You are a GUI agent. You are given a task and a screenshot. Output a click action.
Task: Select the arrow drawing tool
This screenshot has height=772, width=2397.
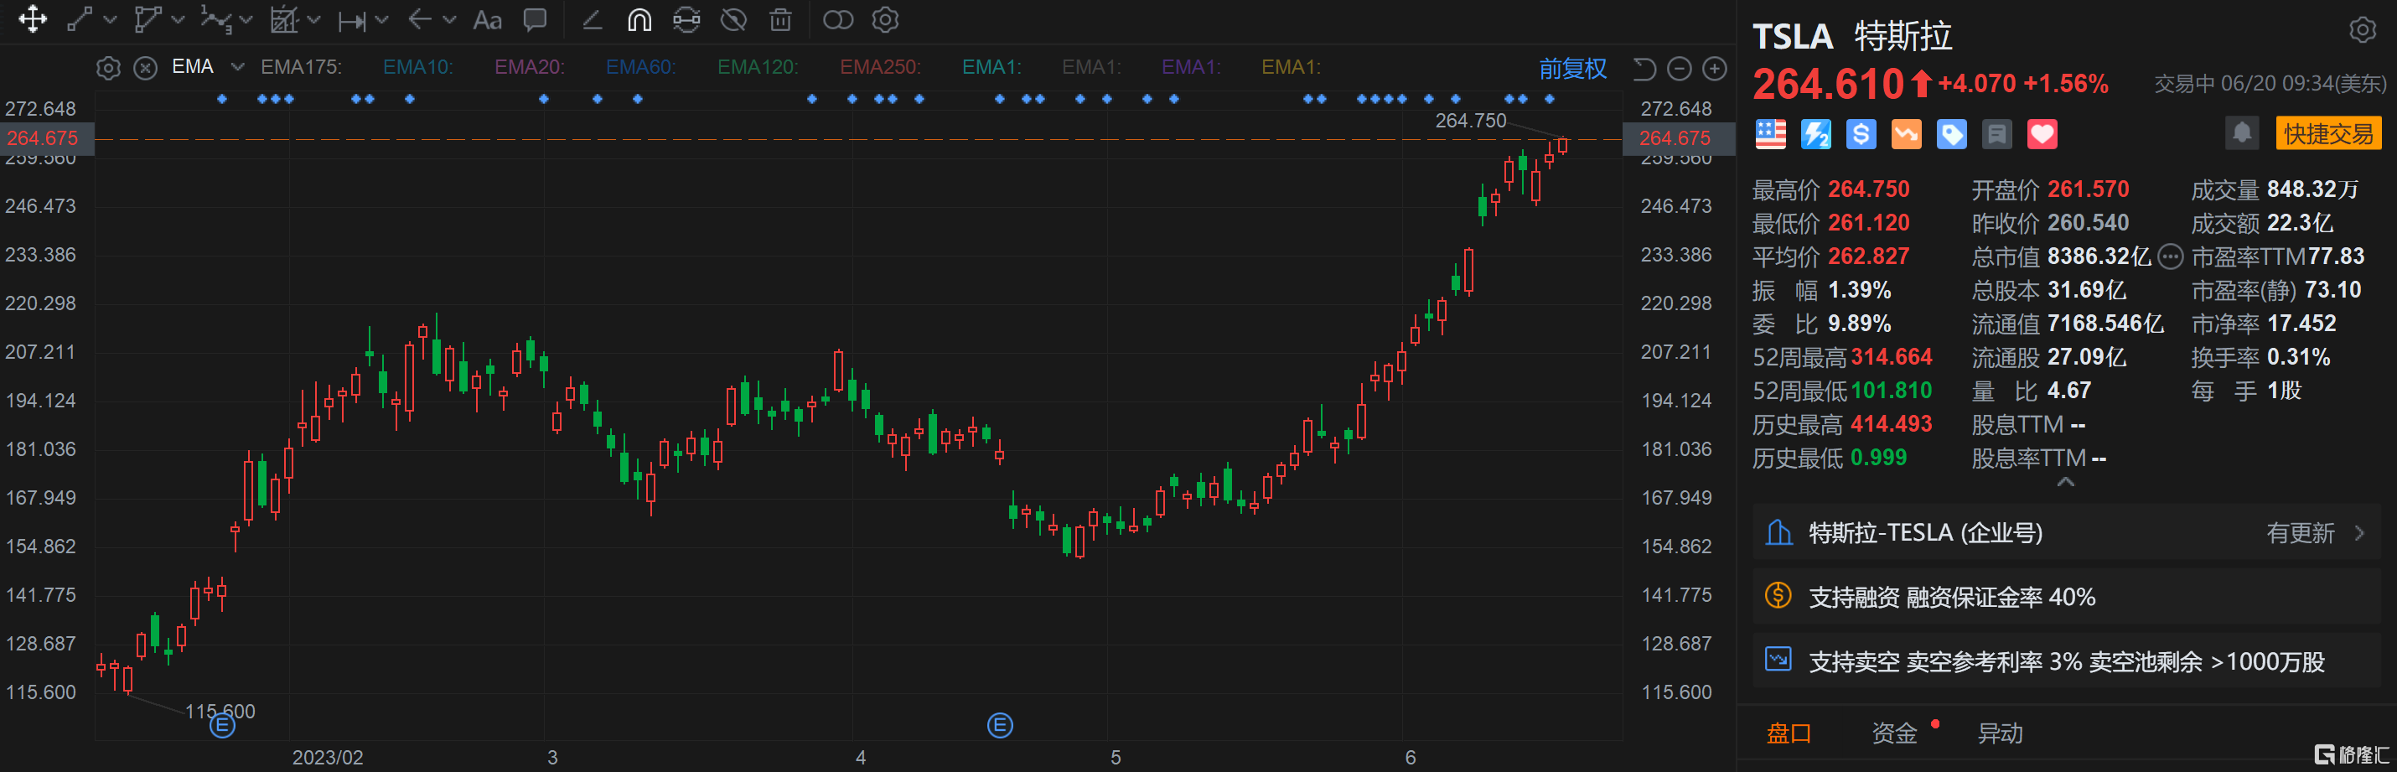[420, 19]
